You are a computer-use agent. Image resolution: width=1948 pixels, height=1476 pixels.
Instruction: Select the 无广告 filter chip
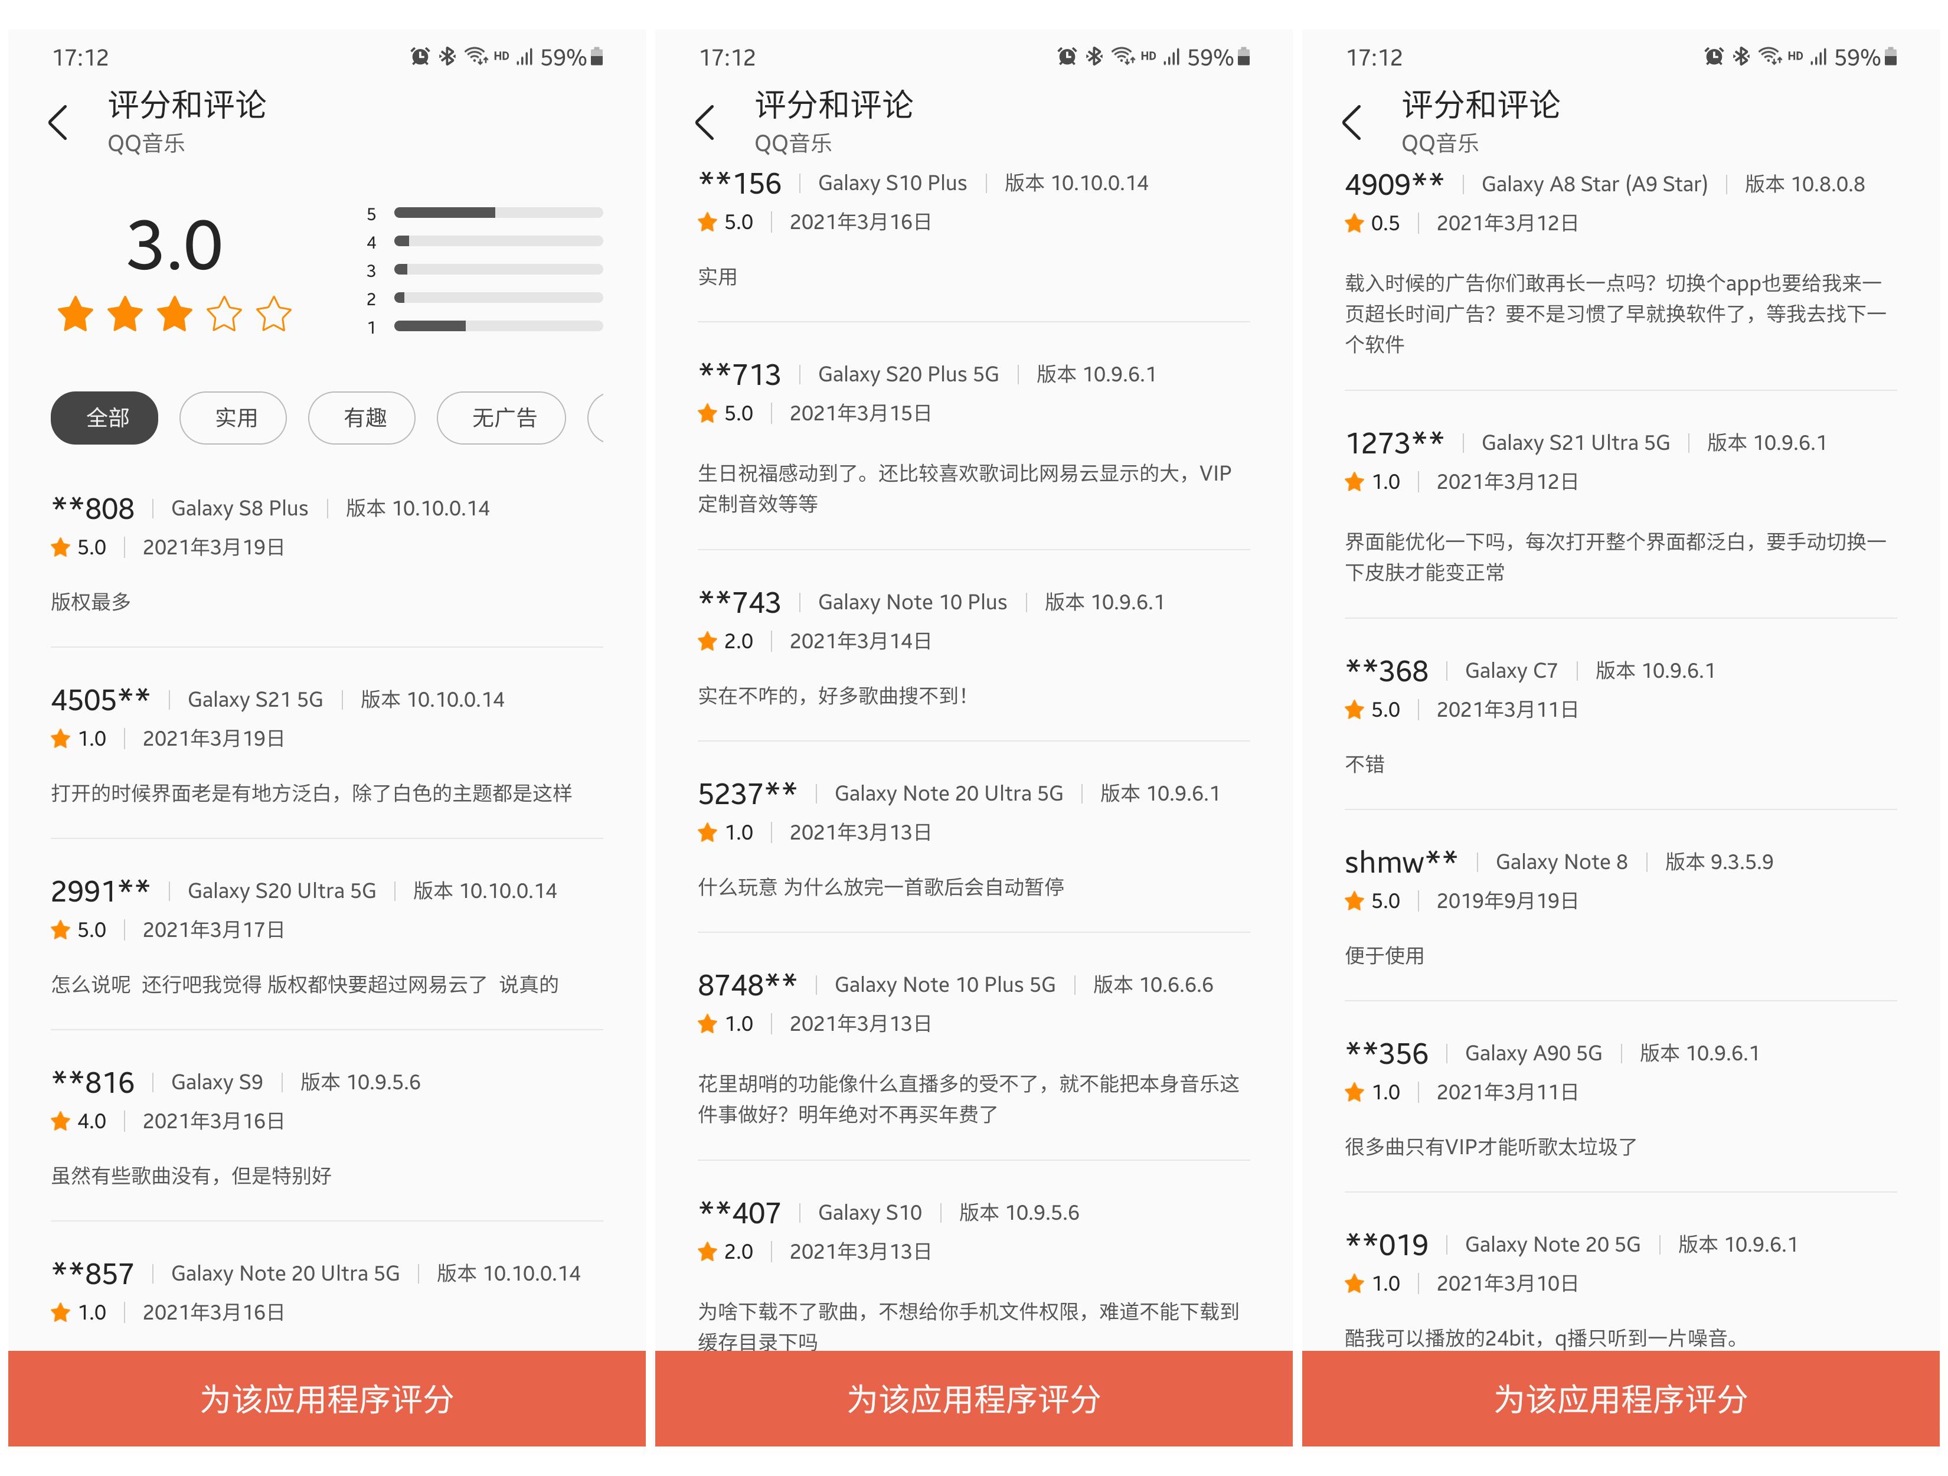[x=501, y=417]
